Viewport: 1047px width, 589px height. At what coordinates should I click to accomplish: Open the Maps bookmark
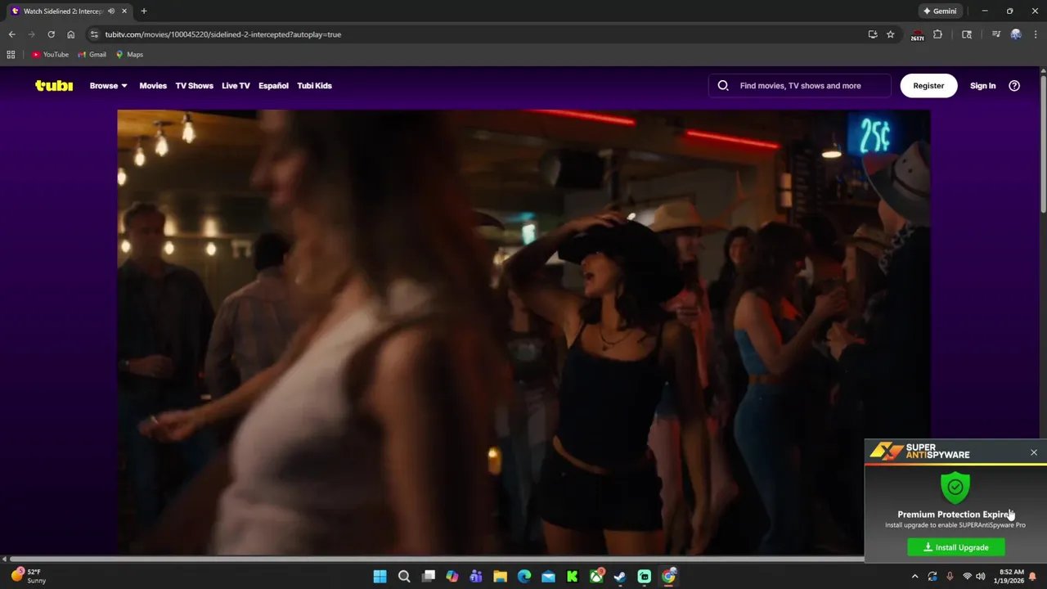(129, 55)
